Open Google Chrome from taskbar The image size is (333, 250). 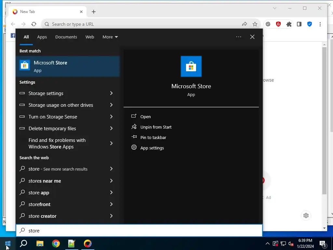pos(56,243)
